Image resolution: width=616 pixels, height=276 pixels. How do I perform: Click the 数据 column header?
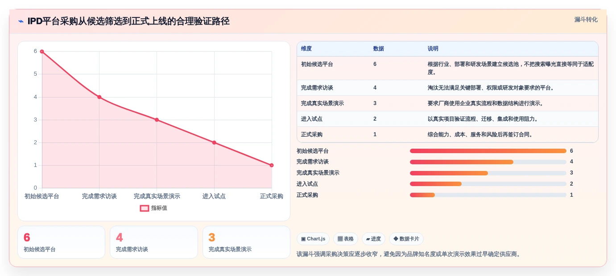click(x=379, y=49)
